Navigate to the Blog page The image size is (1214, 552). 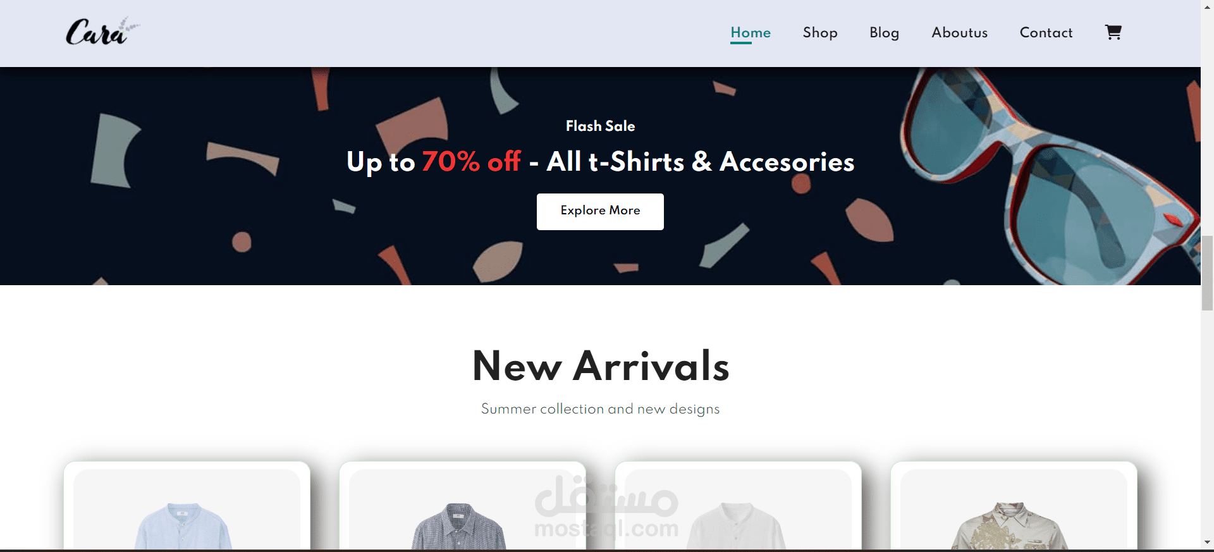(884, 33)
